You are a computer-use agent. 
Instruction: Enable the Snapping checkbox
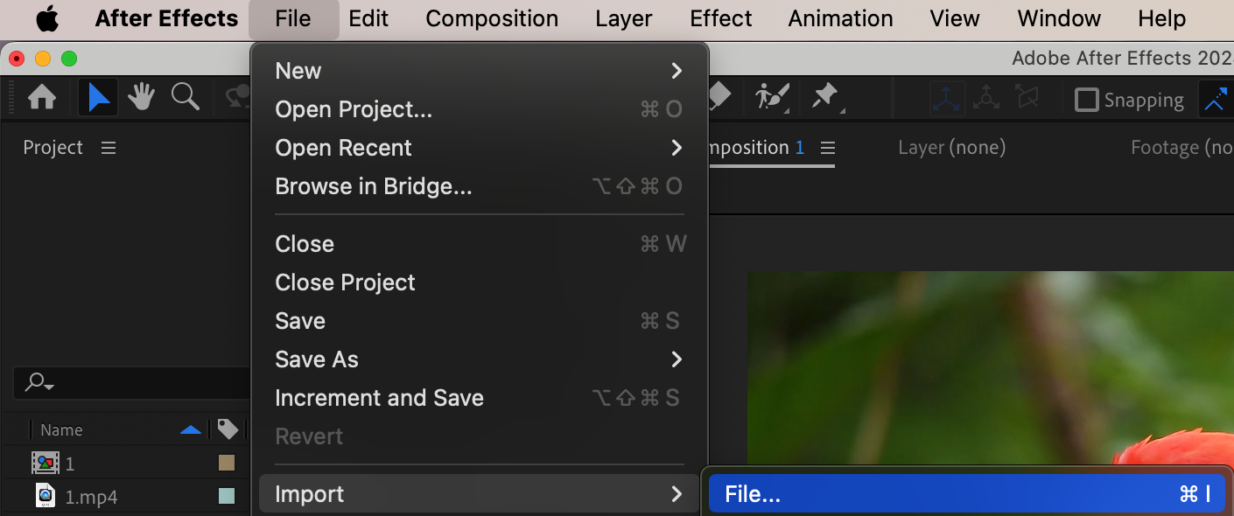click(1086, 100)
